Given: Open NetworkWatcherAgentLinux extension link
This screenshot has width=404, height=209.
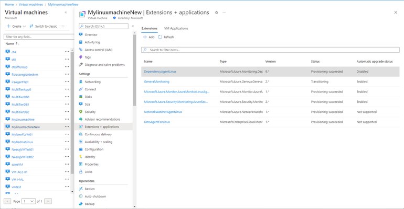Looking at the screenshot, I should tap(163, 112).
